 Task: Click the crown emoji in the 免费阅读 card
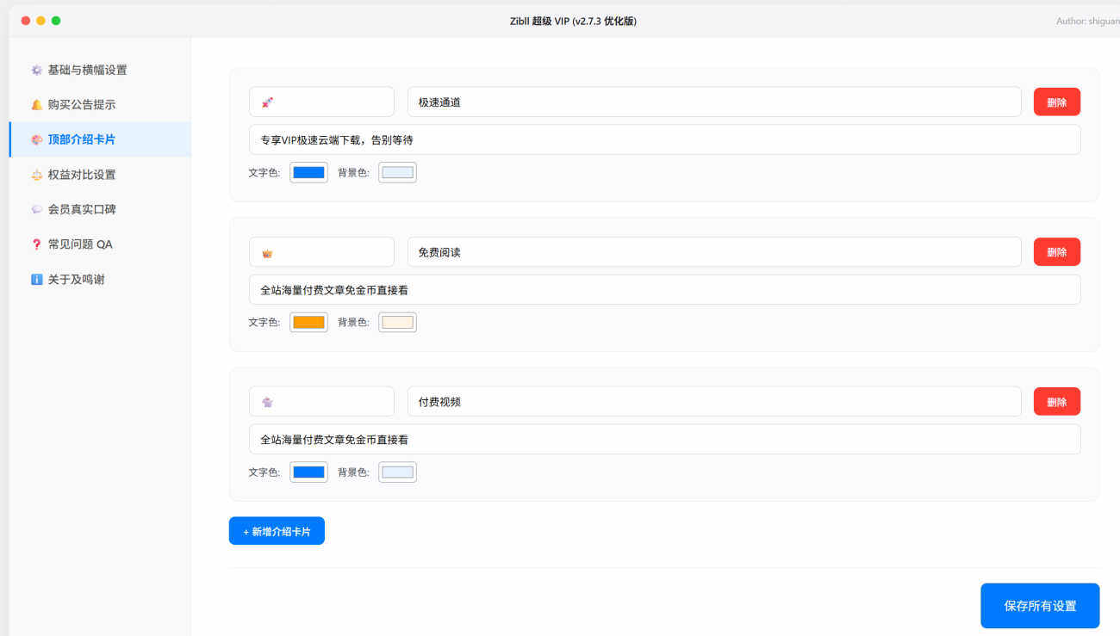click(x=267, y=252)
